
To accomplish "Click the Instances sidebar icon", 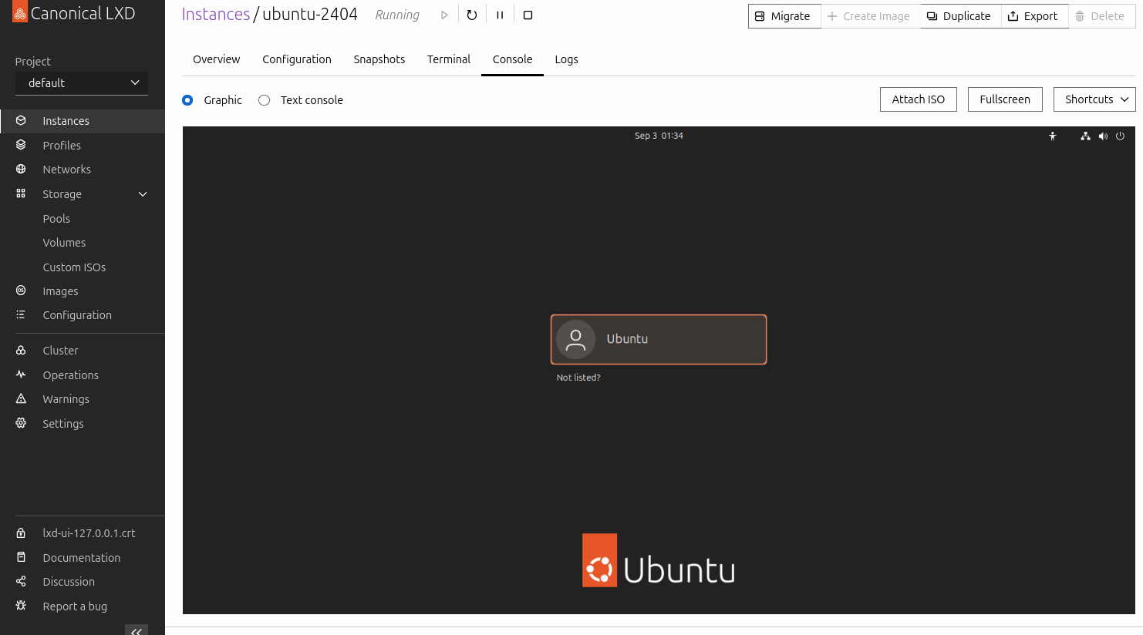I will tap(21, 120).
